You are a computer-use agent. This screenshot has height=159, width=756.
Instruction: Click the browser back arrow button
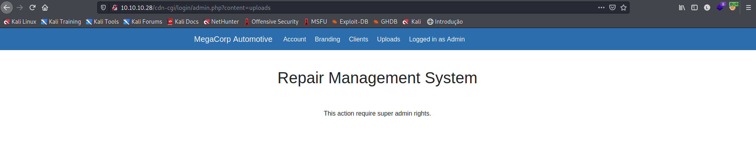click(7, 7)
